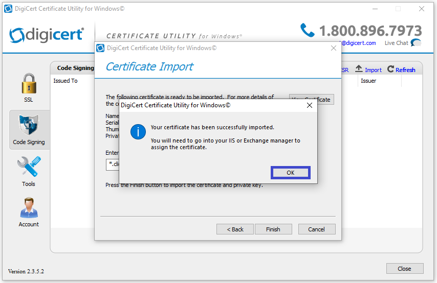Close the success message dialog with X
The image size is (437, 283).
tap(310, 105)
